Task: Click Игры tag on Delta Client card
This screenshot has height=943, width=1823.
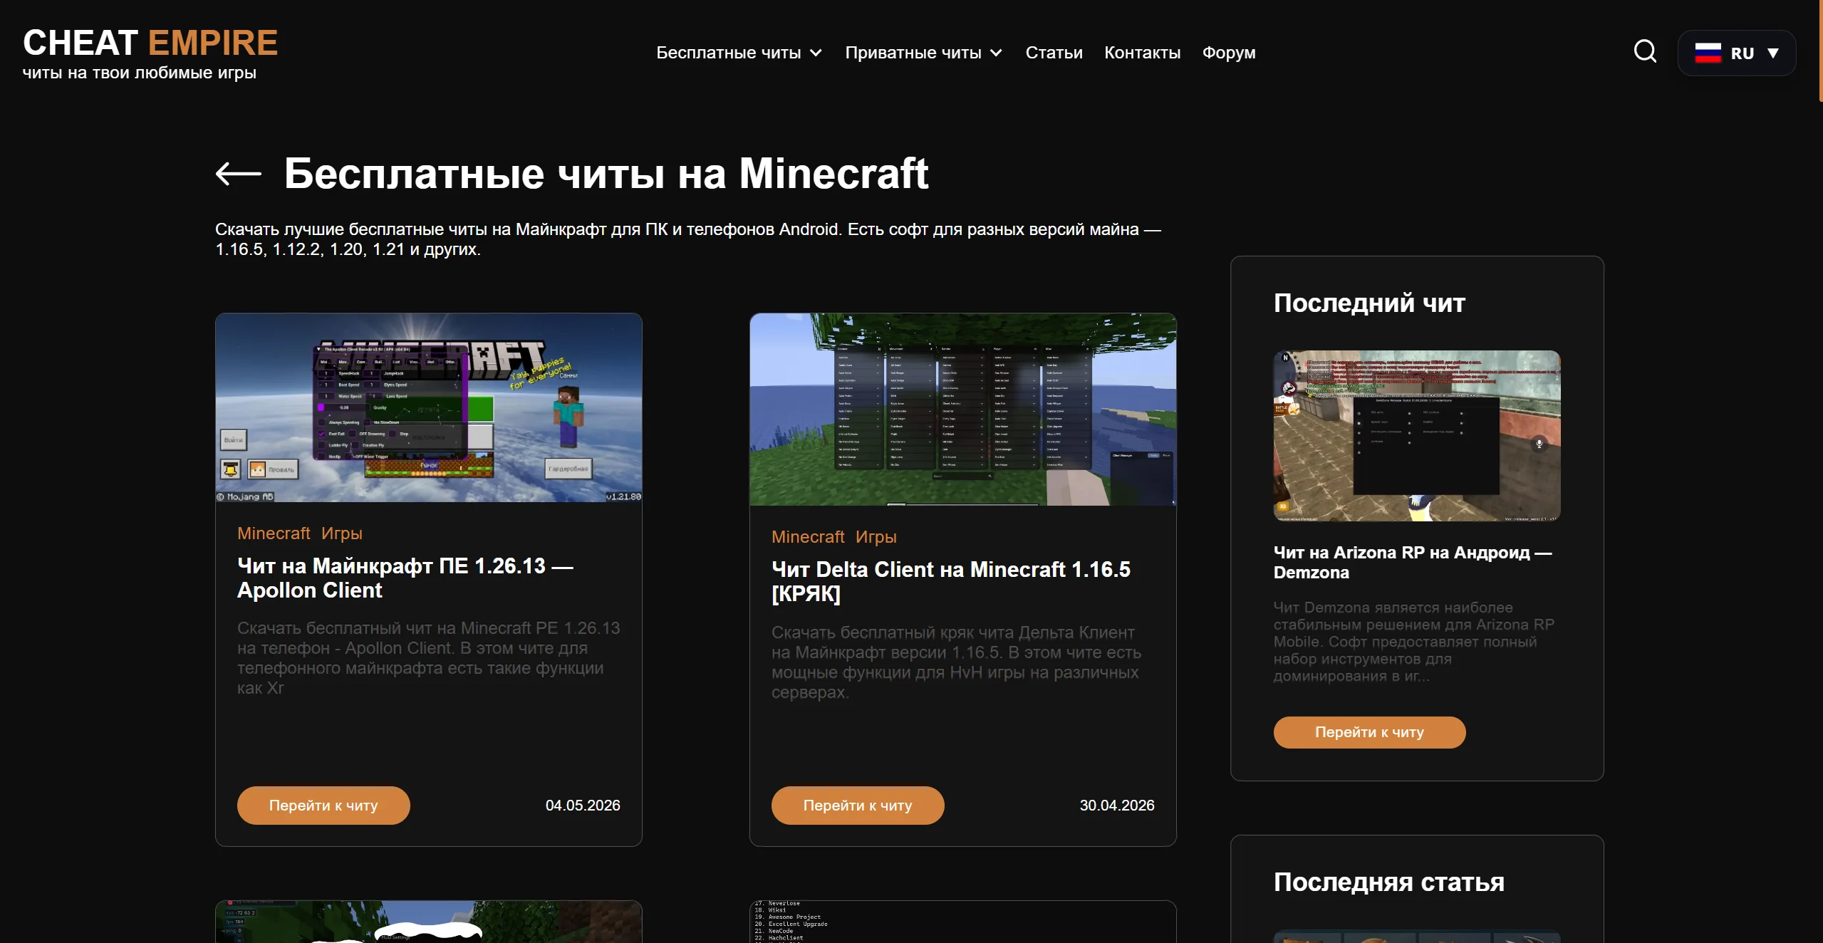Action: point(876,536)
